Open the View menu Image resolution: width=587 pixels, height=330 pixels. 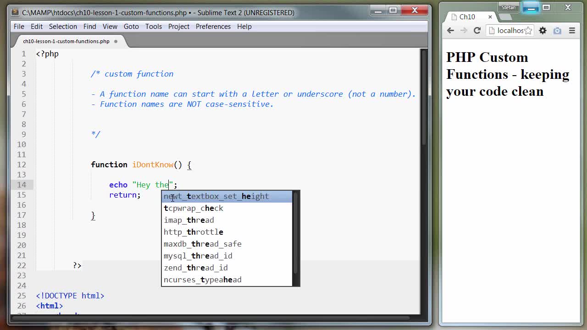tap(110, 26)
